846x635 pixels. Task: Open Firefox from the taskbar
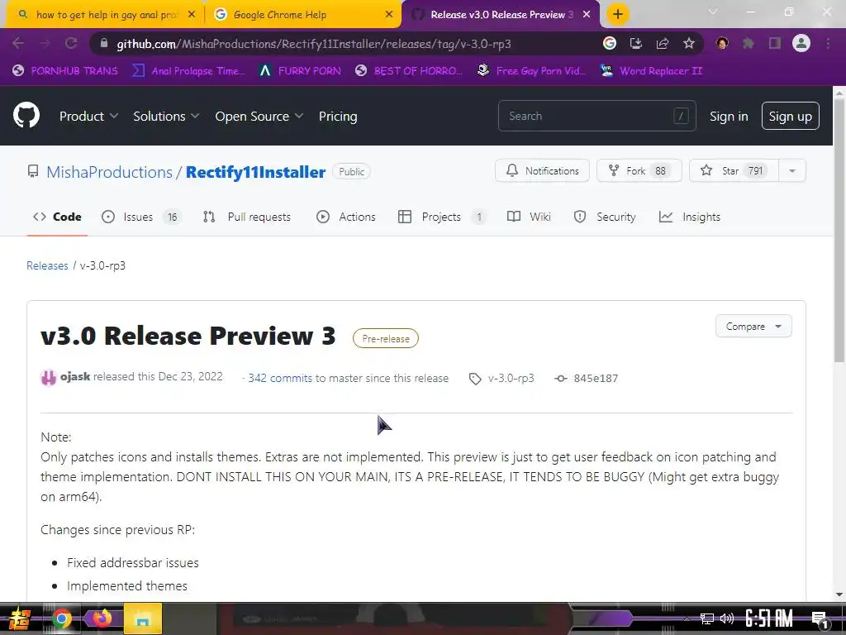point(101,618)
